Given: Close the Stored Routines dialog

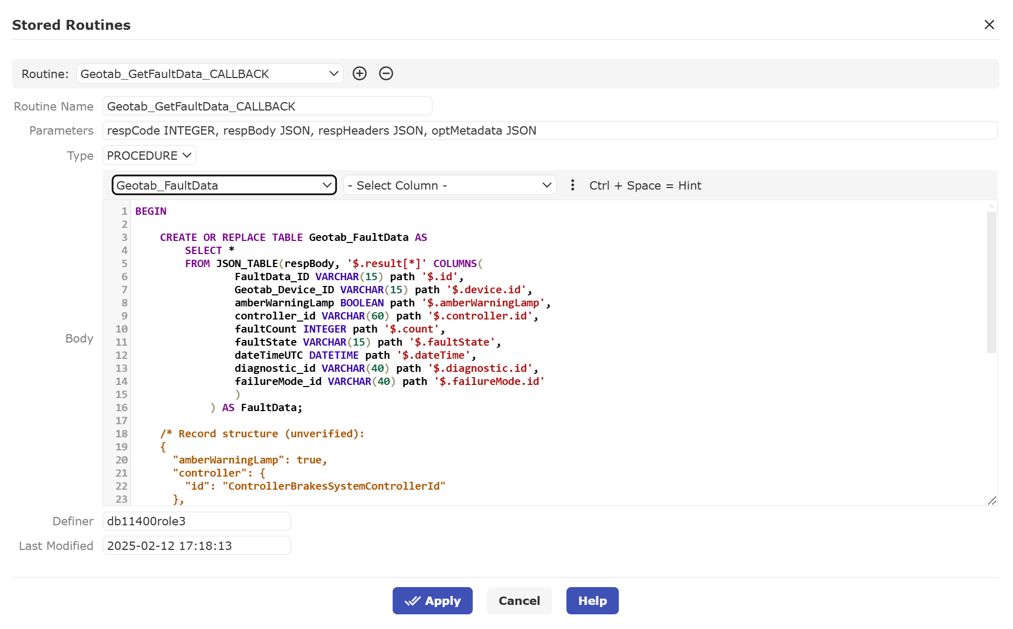Looking at the screenshot, I should (x=989, y=25).
